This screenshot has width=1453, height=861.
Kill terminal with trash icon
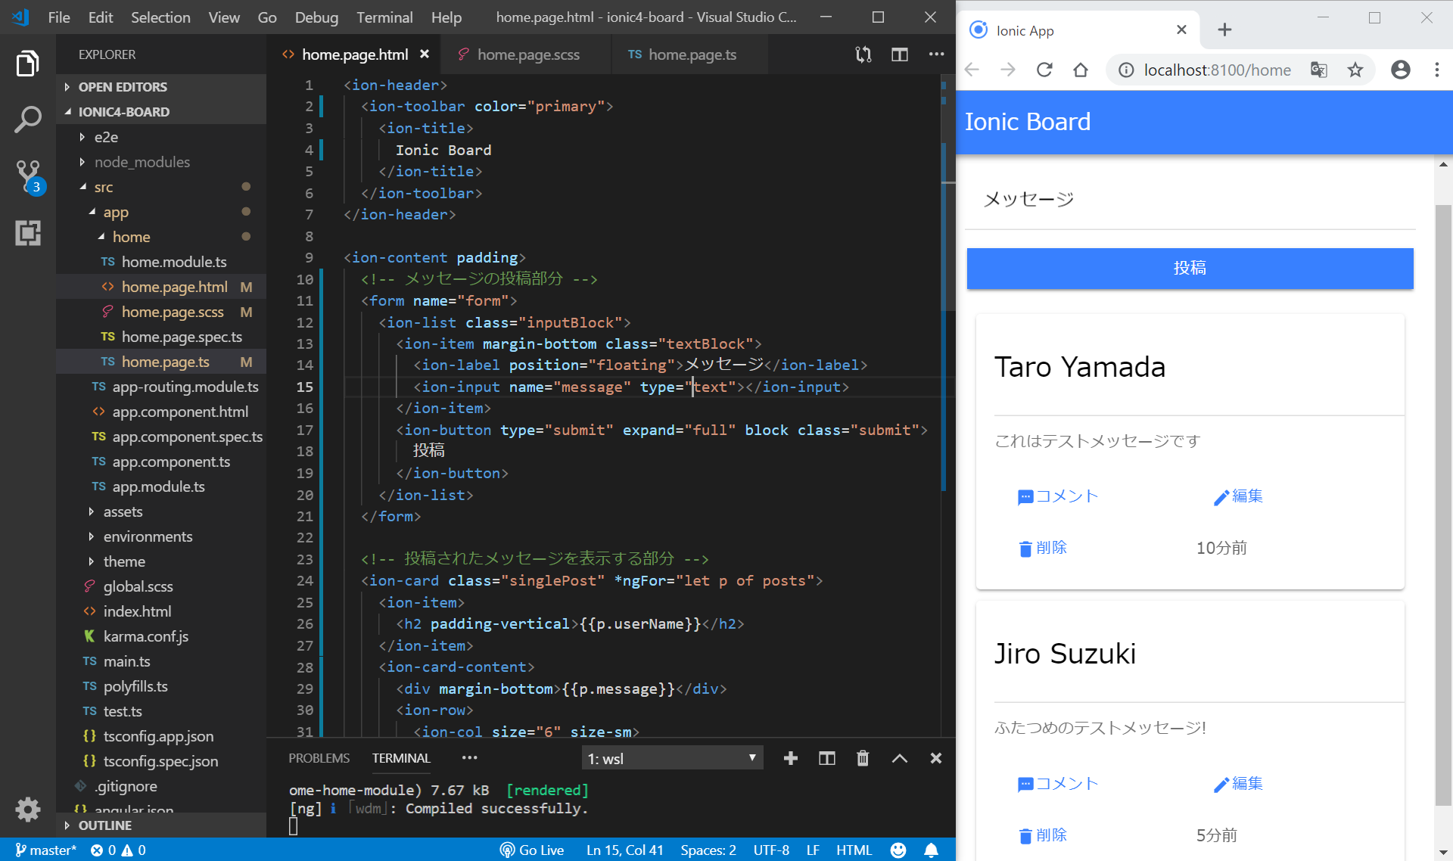863,758
